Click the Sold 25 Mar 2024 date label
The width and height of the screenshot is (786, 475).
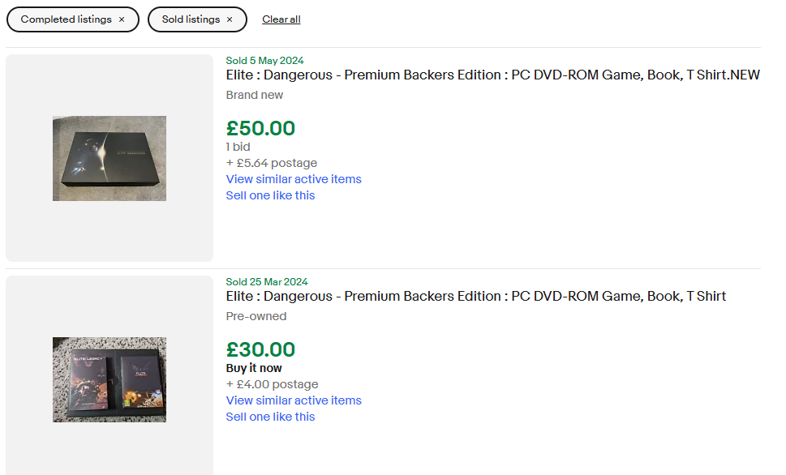tap(267, 282)
